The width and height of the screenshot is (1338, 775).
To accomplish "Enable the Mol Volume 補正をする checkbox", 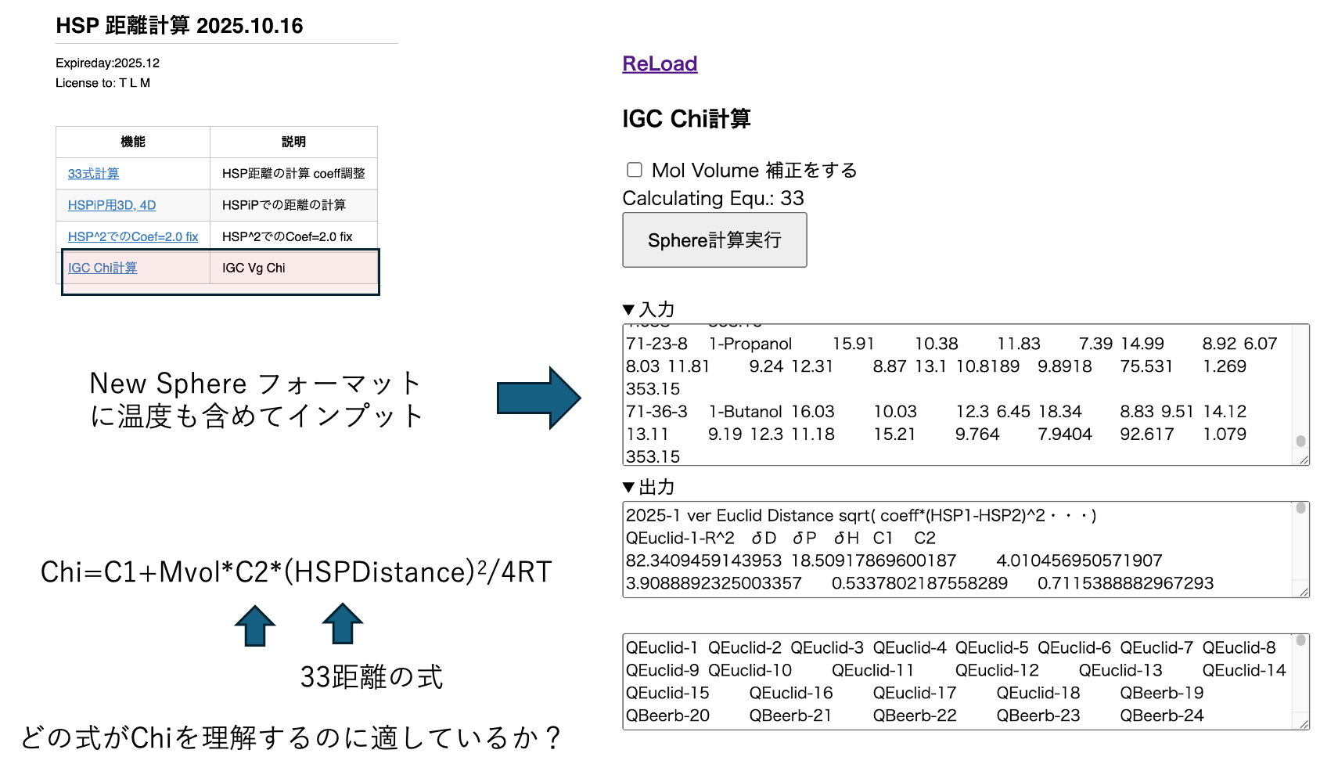I will [635, 170].
